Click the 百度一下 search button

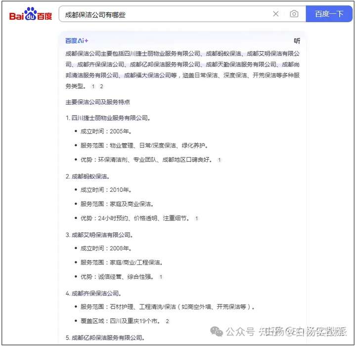[329, 14]
